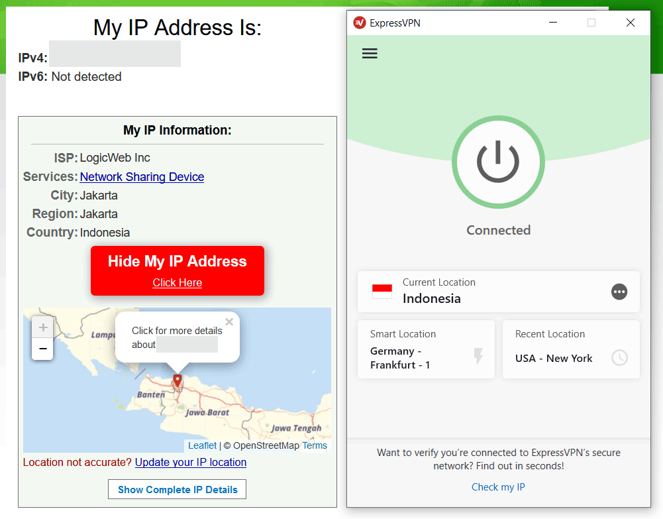Viewport: 663px width, 519px height.
Task: Click the City value 'Jakarta'
Action: 99,196
